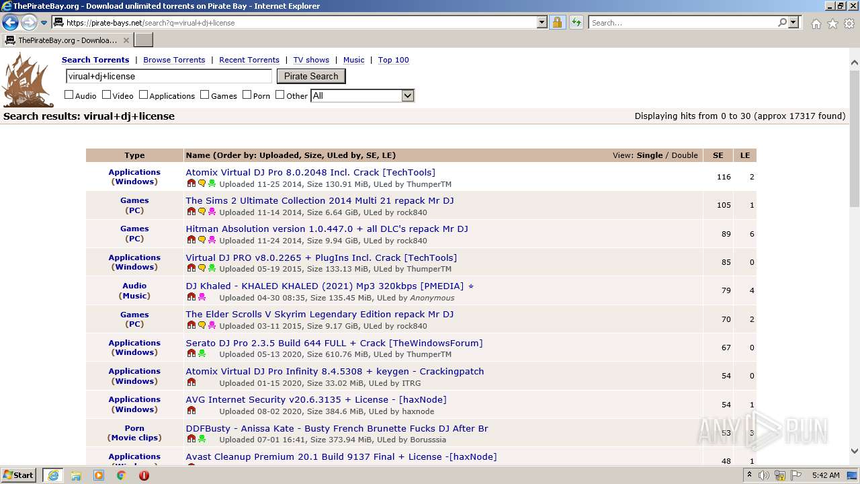860x484 pixels.
Task: Click the page vertical scrollbar down arrow
Action: pos(855,451)
